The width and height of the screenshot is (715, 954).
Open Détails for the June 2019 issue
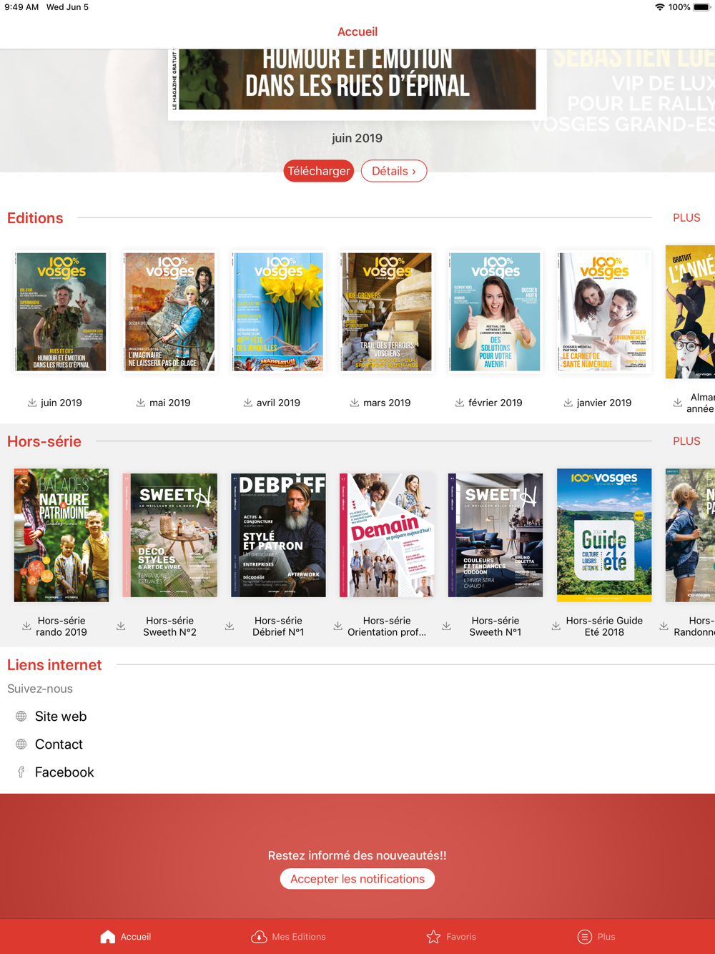(x=394, y=171)
